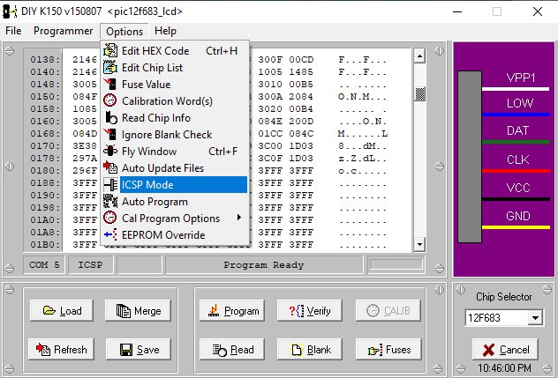
Task: Click the Auto Program gears icon
Action: pyautogui.click(x=110, y=202)
